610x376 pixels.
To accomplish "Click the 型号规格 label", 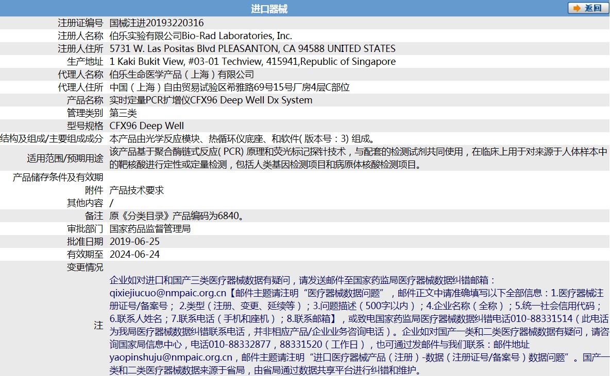I will 85,126.
